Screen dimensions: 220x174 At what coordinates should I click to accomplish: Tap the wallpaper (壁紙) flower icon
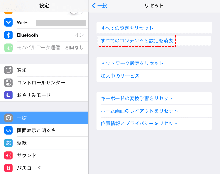[9, 143]
